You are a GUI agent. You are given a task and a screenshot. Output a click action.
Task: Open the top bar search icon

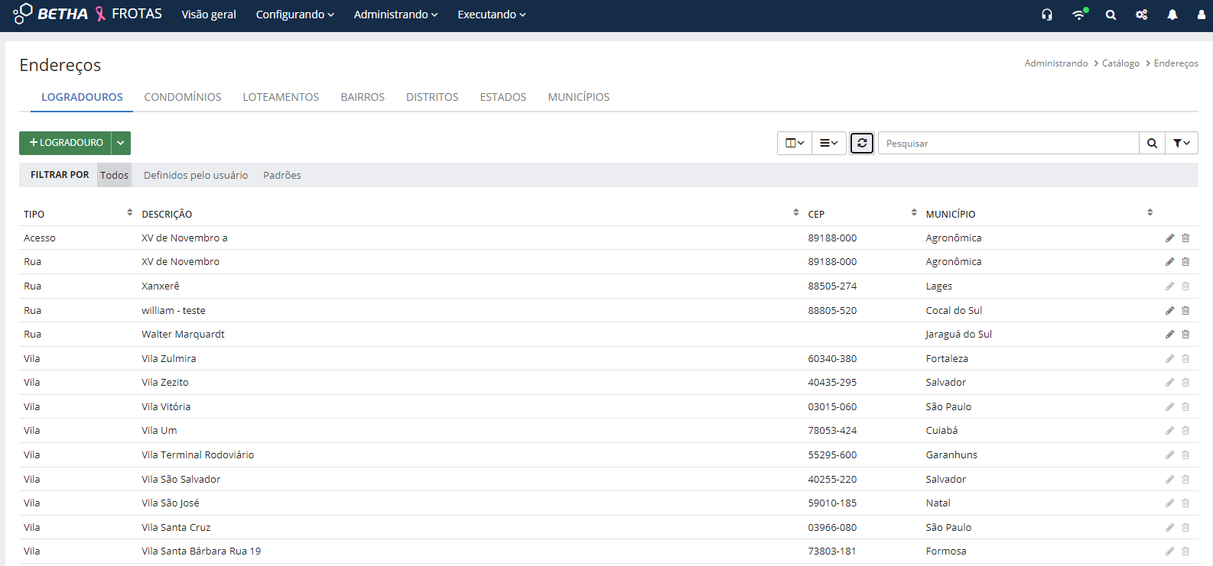[x=1111, y=15]
